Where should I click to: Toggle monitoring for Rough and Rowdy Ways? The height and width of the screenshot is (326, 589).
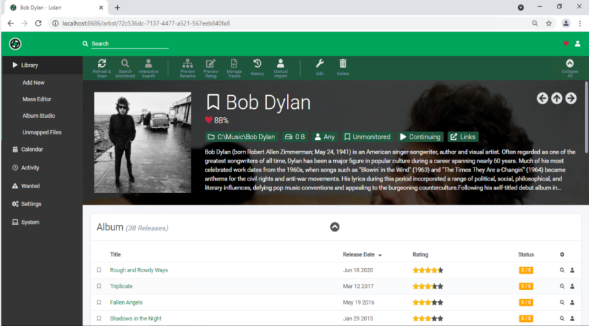[99, 270]
